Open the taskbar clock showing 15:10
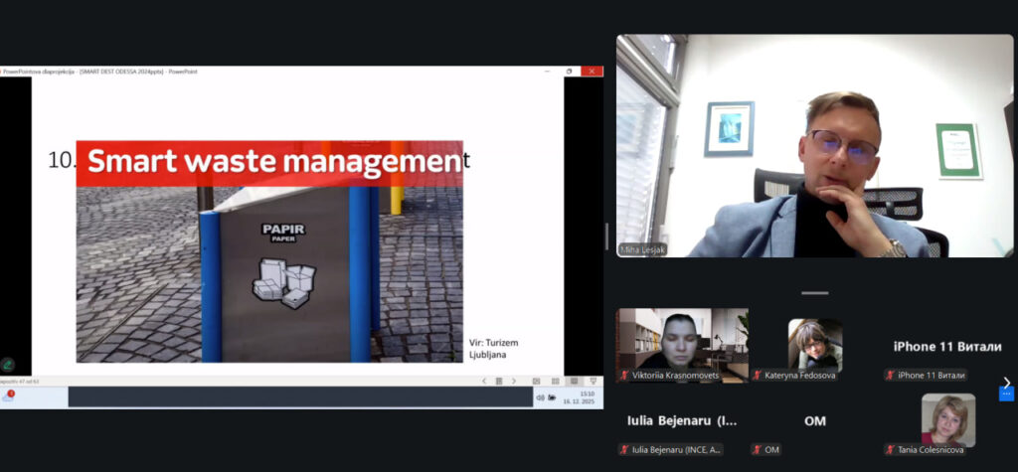Screen dimensions: 1018x472 [587, 397]
